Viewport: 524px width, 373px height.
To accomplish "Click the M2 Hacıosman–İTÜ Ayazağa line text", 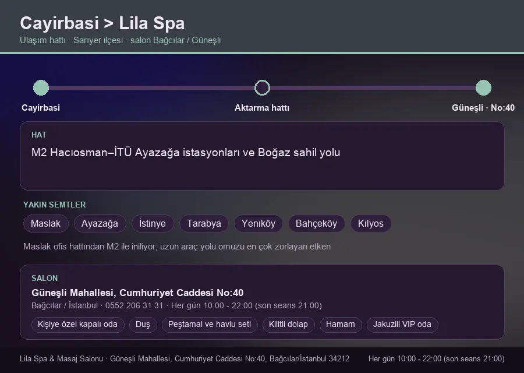I will tap(186, 153).
